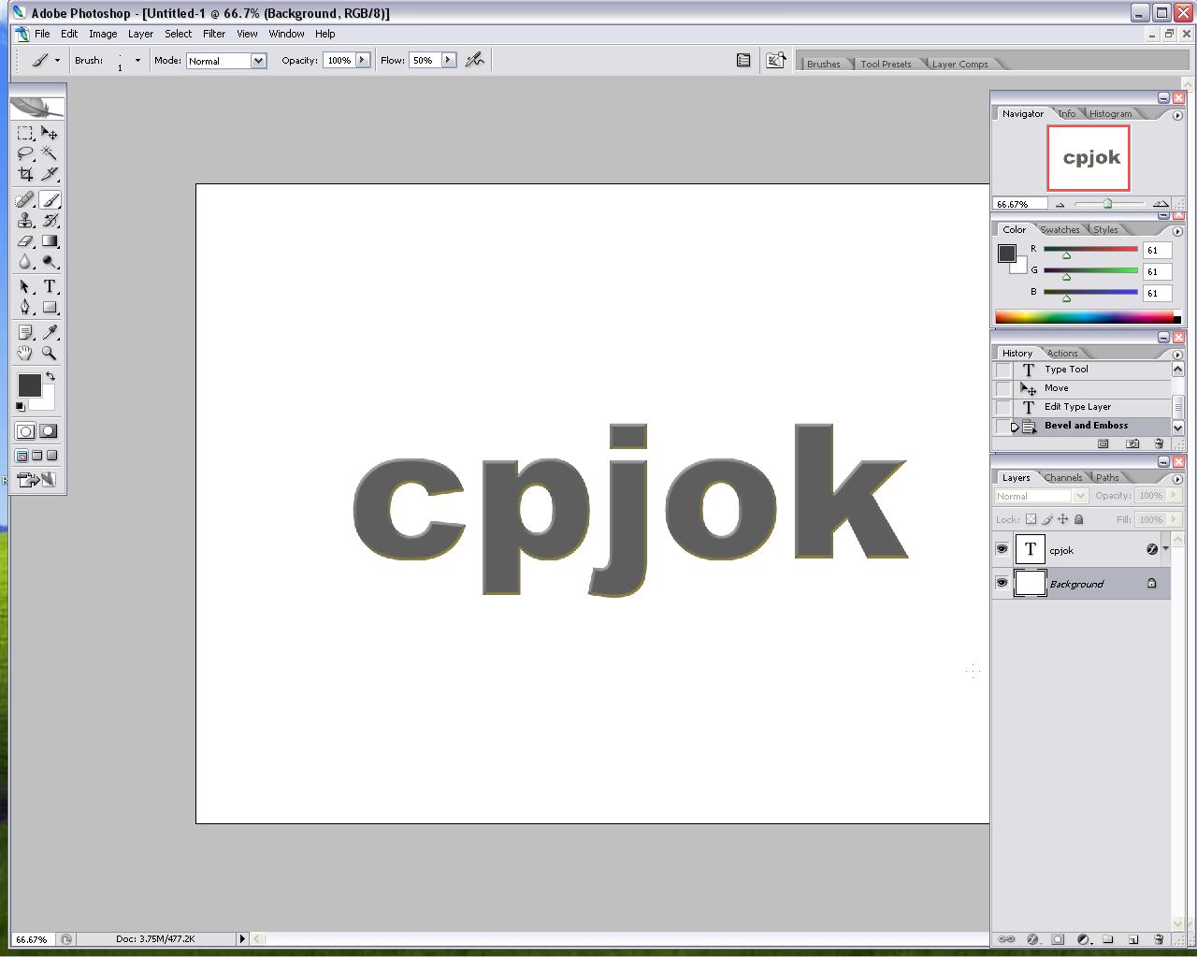The height and width of the screenshot is (958, 1197).
Task: Select the Eraser tool
Action: pos(25,241)
